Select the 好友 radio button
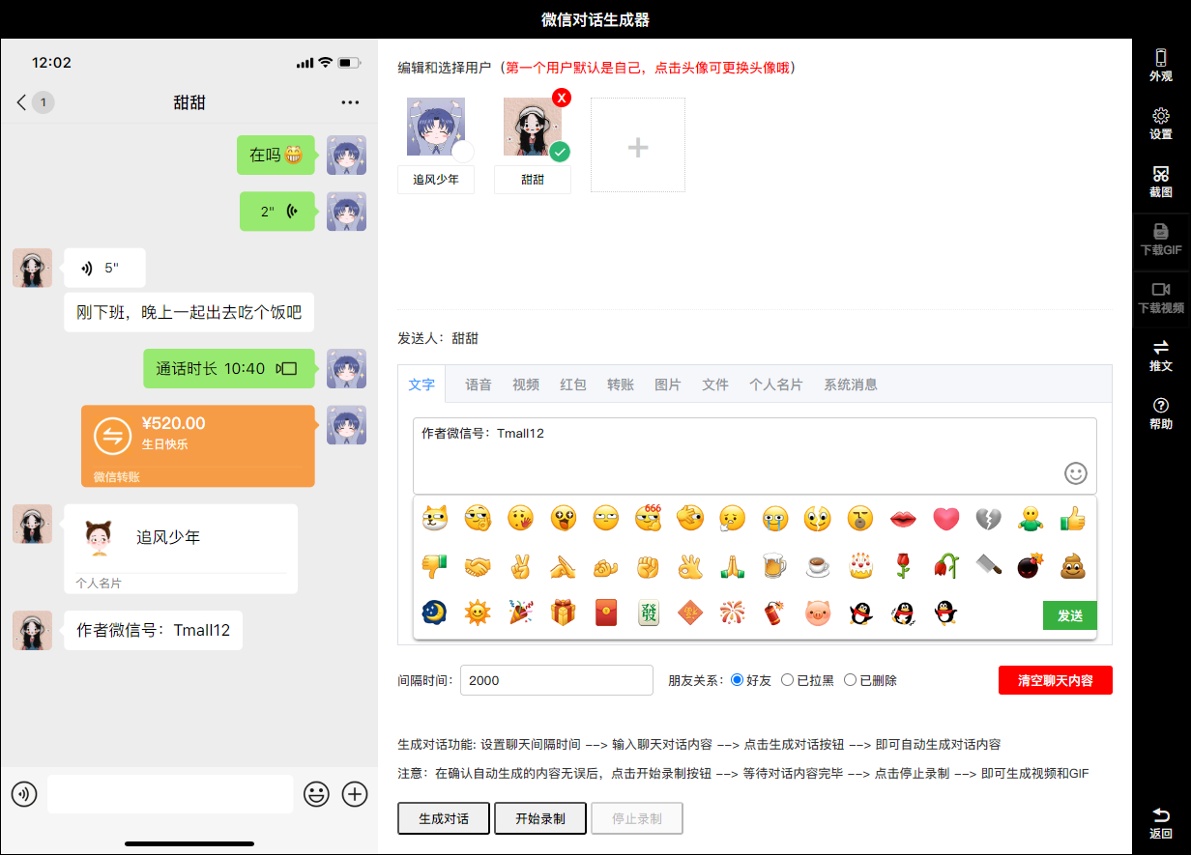Screen dimensions: 1191x855 click(737, 680)
